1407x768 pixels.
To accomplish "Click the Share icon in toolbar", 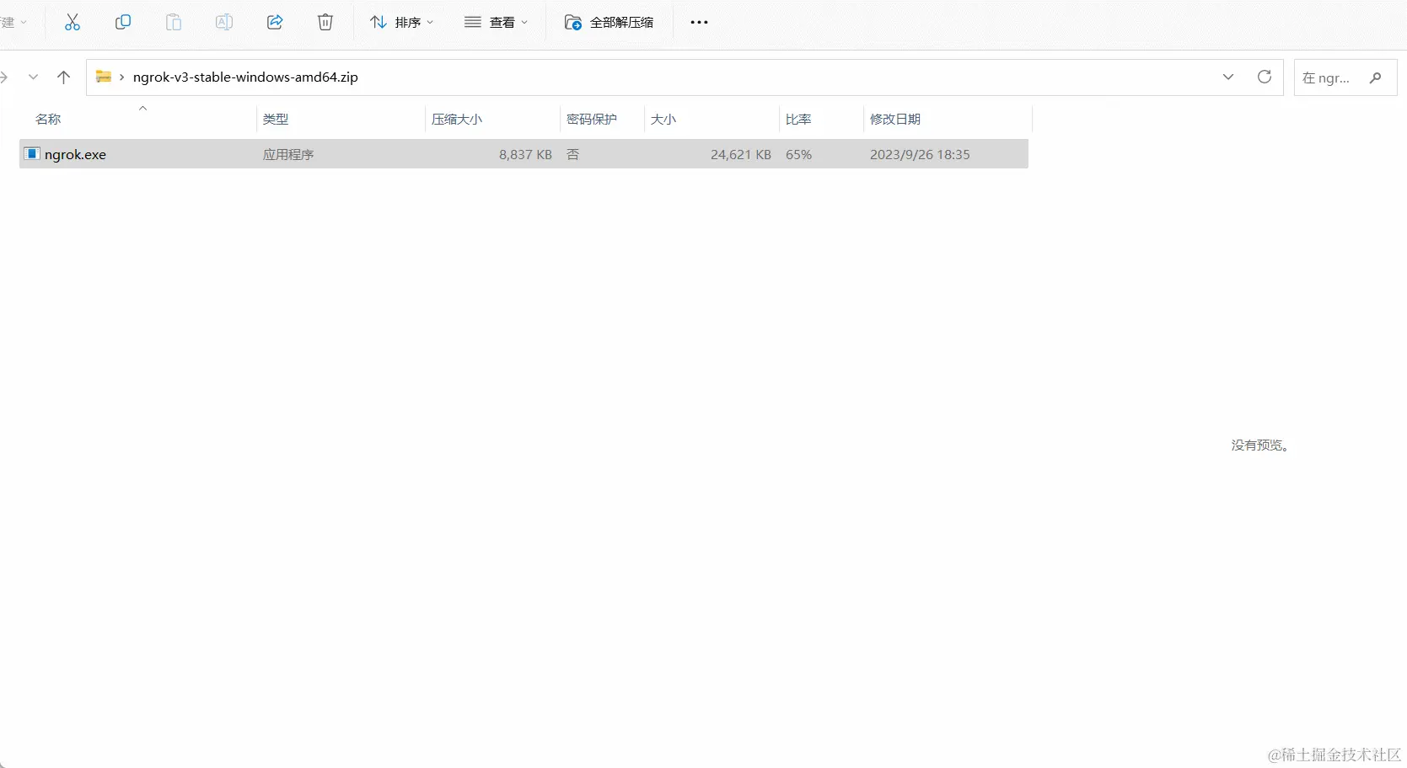I will coord(275,23).
